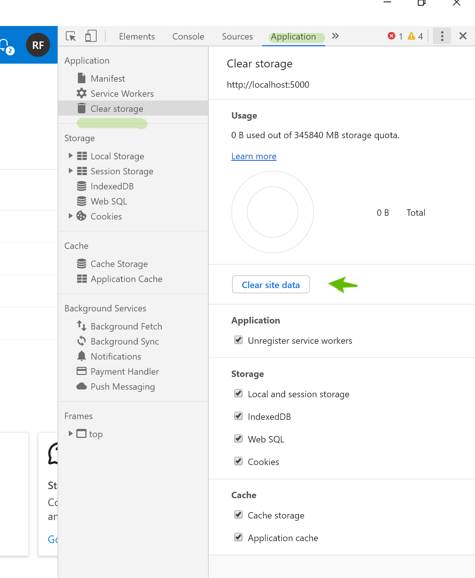Screen dimensions: 475x578
Task: Select the Notifications bell item
Action: tap(115, 356)
